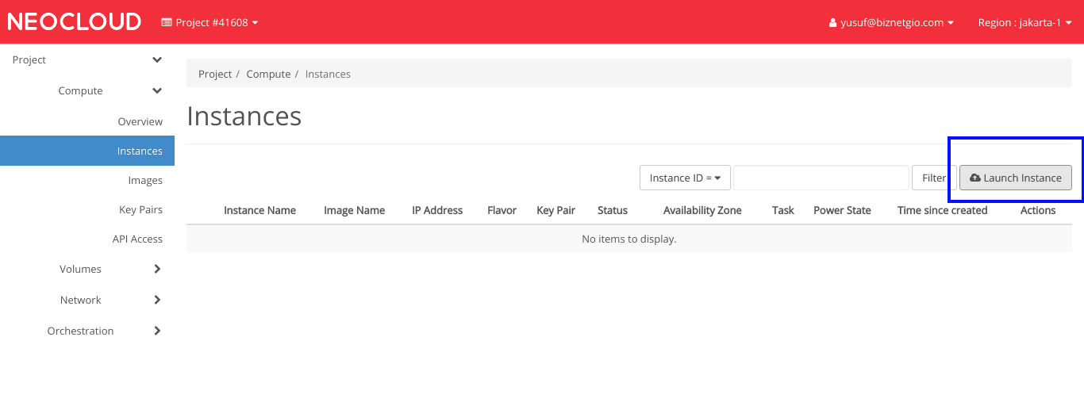This screenshot has width=1084, height=402.
Task: Open the Images page
Action: [x=145, y=180]
